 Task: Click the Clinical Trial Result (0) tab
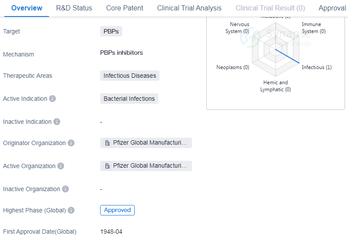pyautogui.click(x=270, y=8)
